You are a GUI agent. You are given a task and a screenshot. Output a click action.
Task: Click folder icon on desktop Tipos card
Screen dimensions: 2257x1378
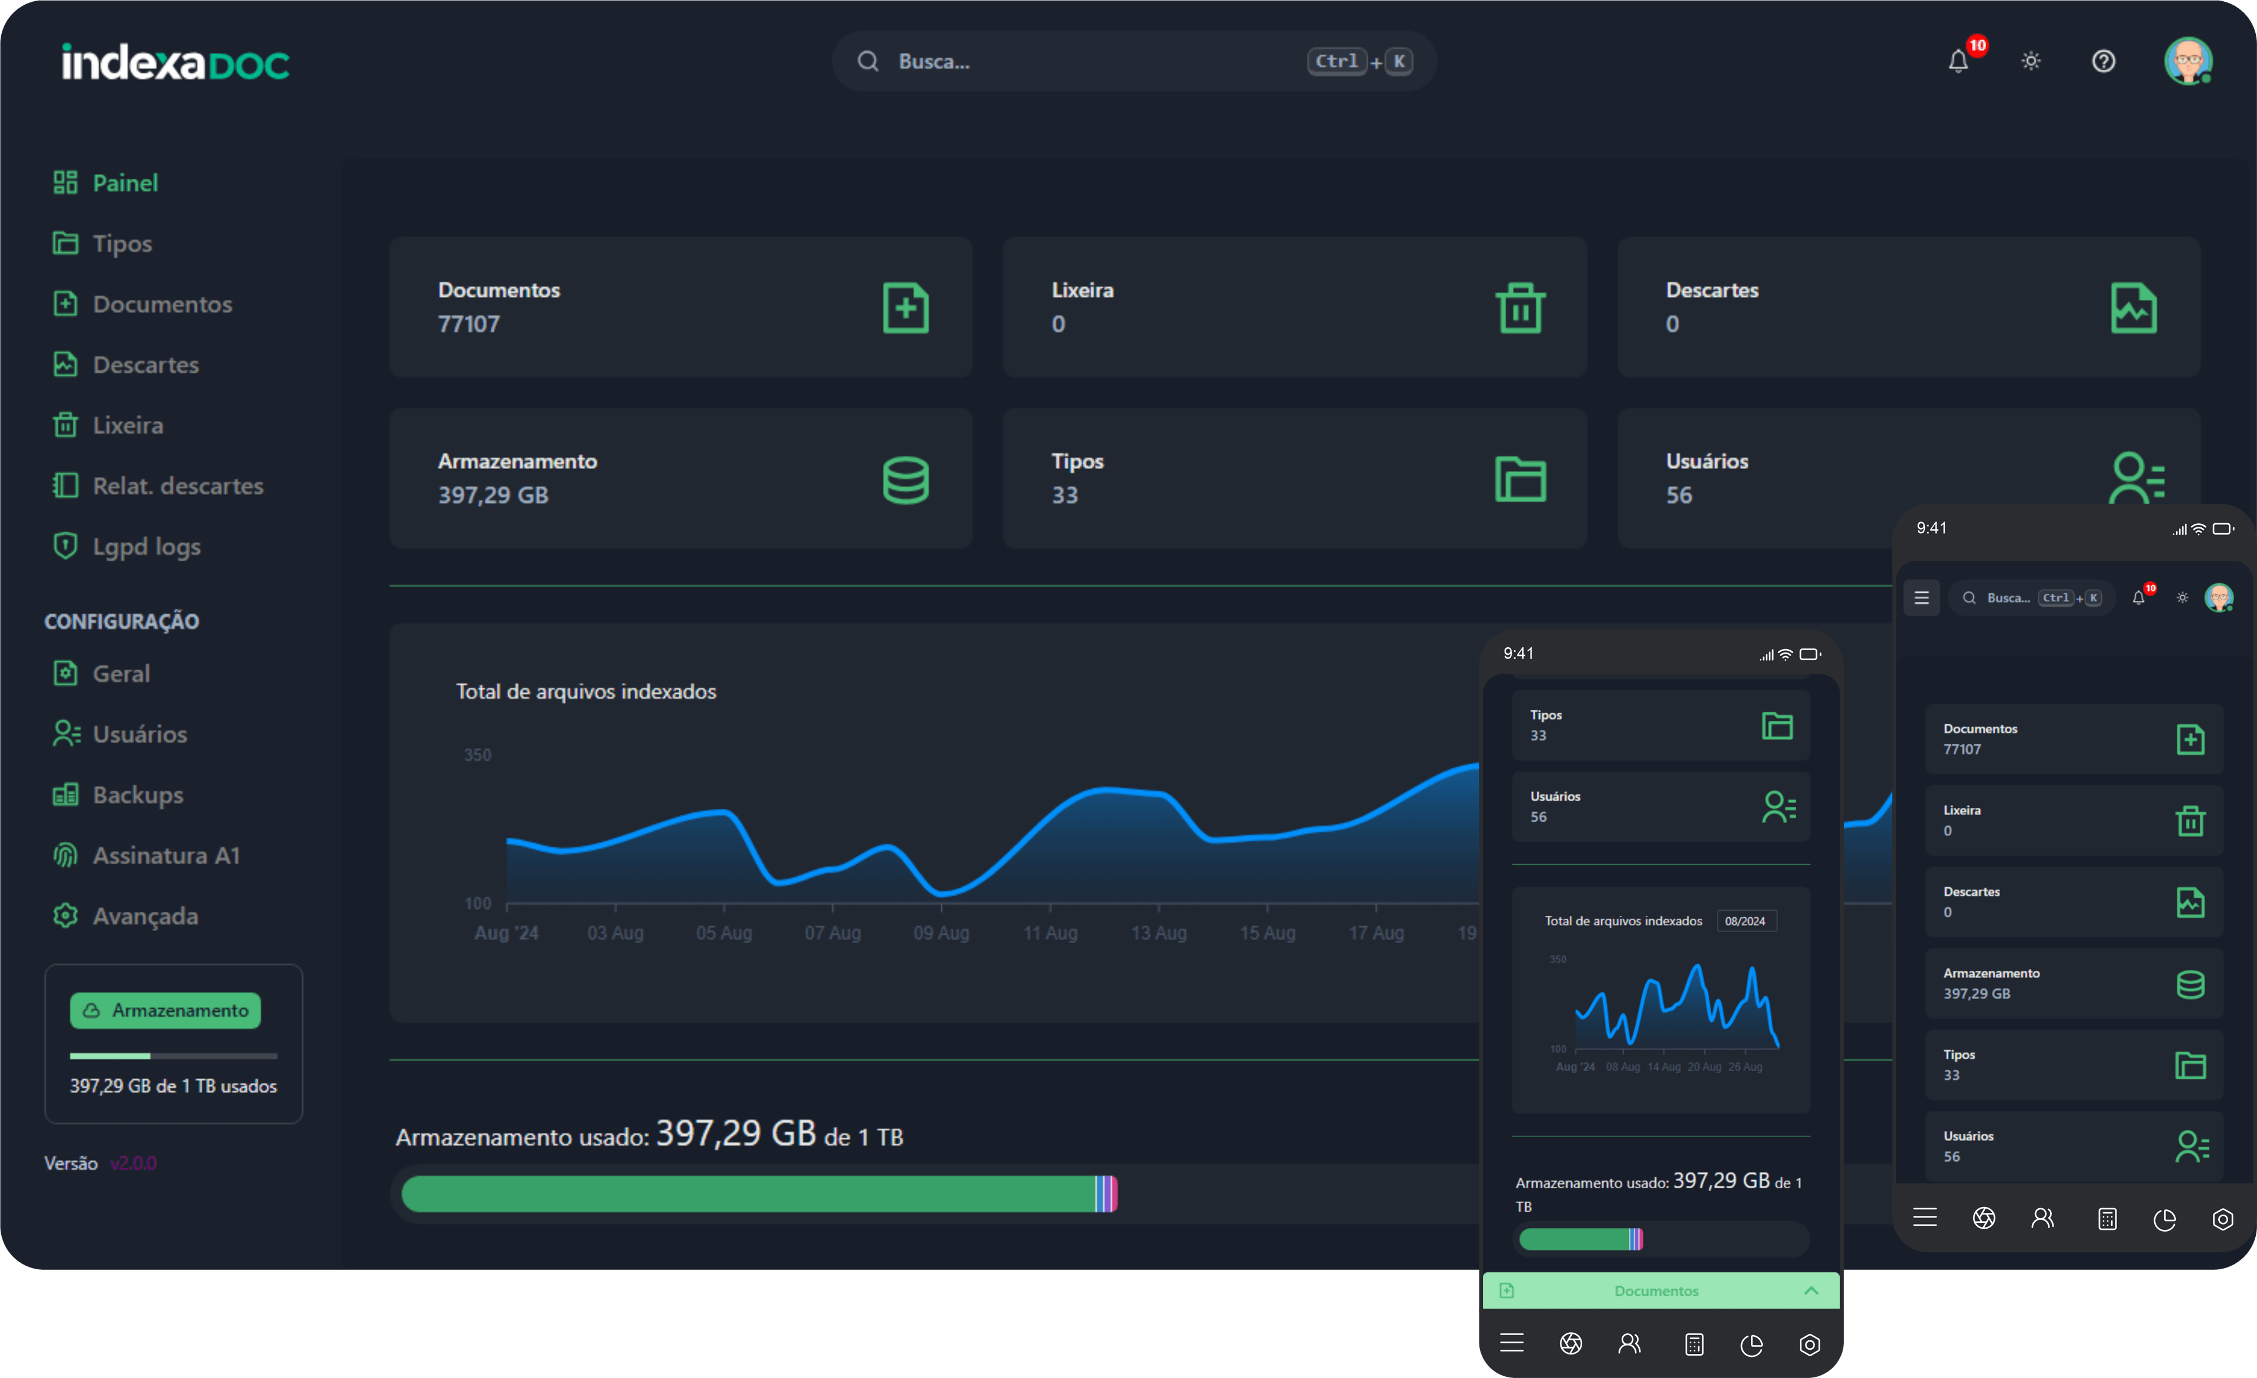tap(1521, 479)
